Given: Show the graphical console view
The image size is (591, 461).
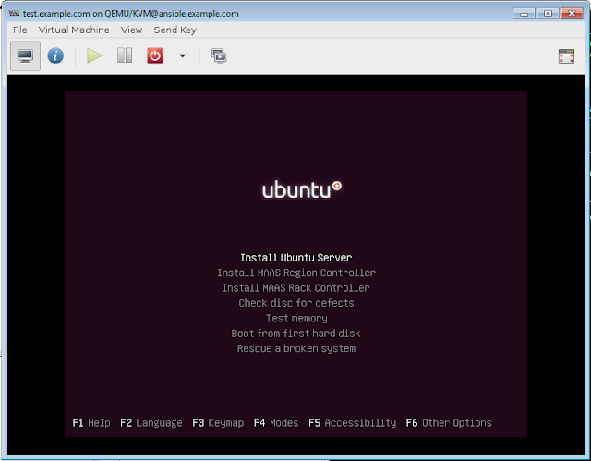Looking at the screenshot, I should pos(25,56).
